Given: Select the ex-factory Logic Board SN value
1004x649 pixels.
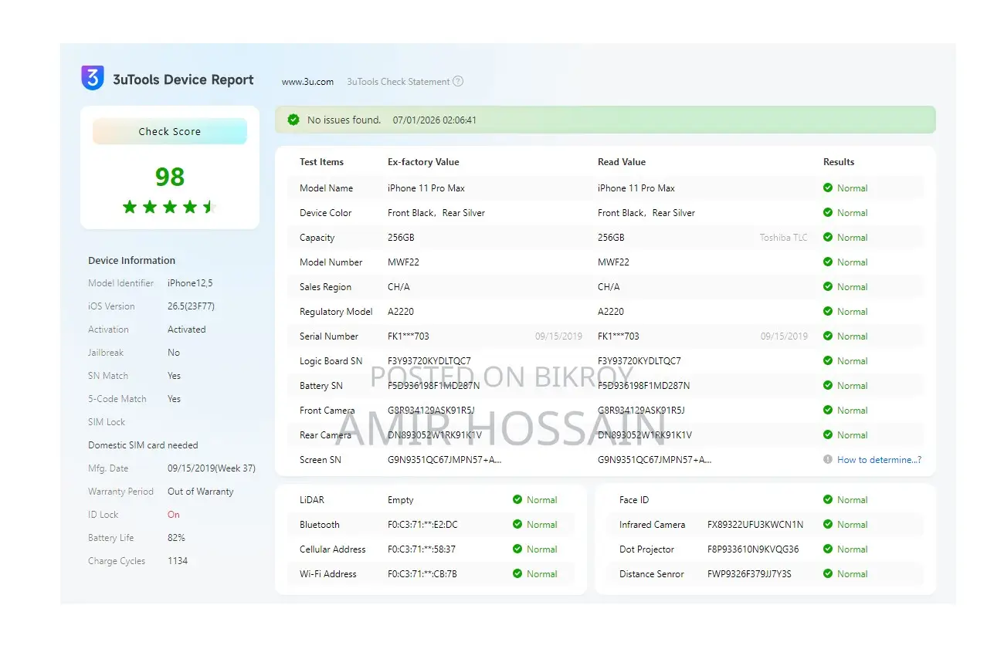Looking at the screenshot, I should (429, 360).
